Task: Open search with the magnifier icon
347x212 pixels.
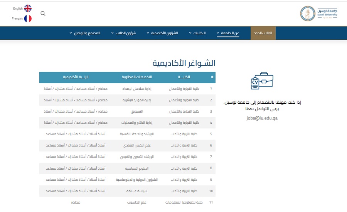Action: 43,13
